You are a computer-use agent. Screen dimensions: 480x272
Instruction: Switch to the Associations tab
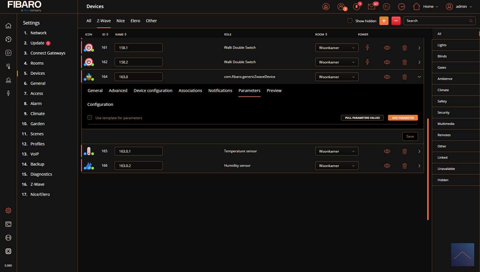click(x=190, y=90)
